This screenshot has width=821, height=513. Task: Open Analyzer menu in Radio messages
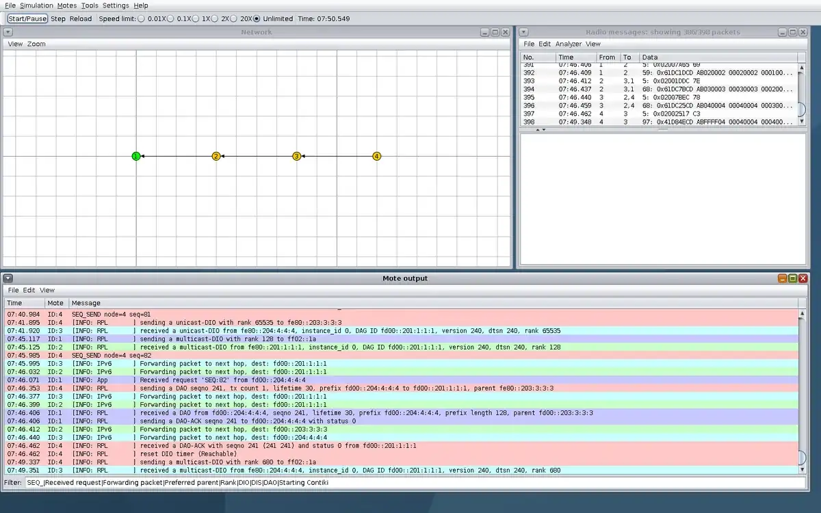pos(569,44)
